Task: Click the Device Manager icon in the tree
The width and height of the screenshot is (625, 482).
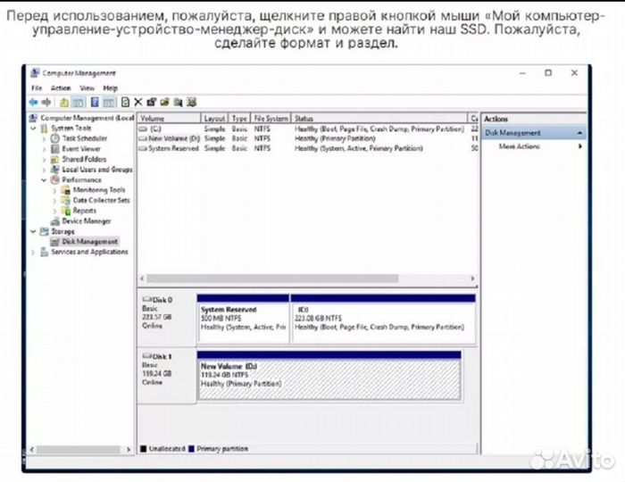Action: click(x=55, y=221)
